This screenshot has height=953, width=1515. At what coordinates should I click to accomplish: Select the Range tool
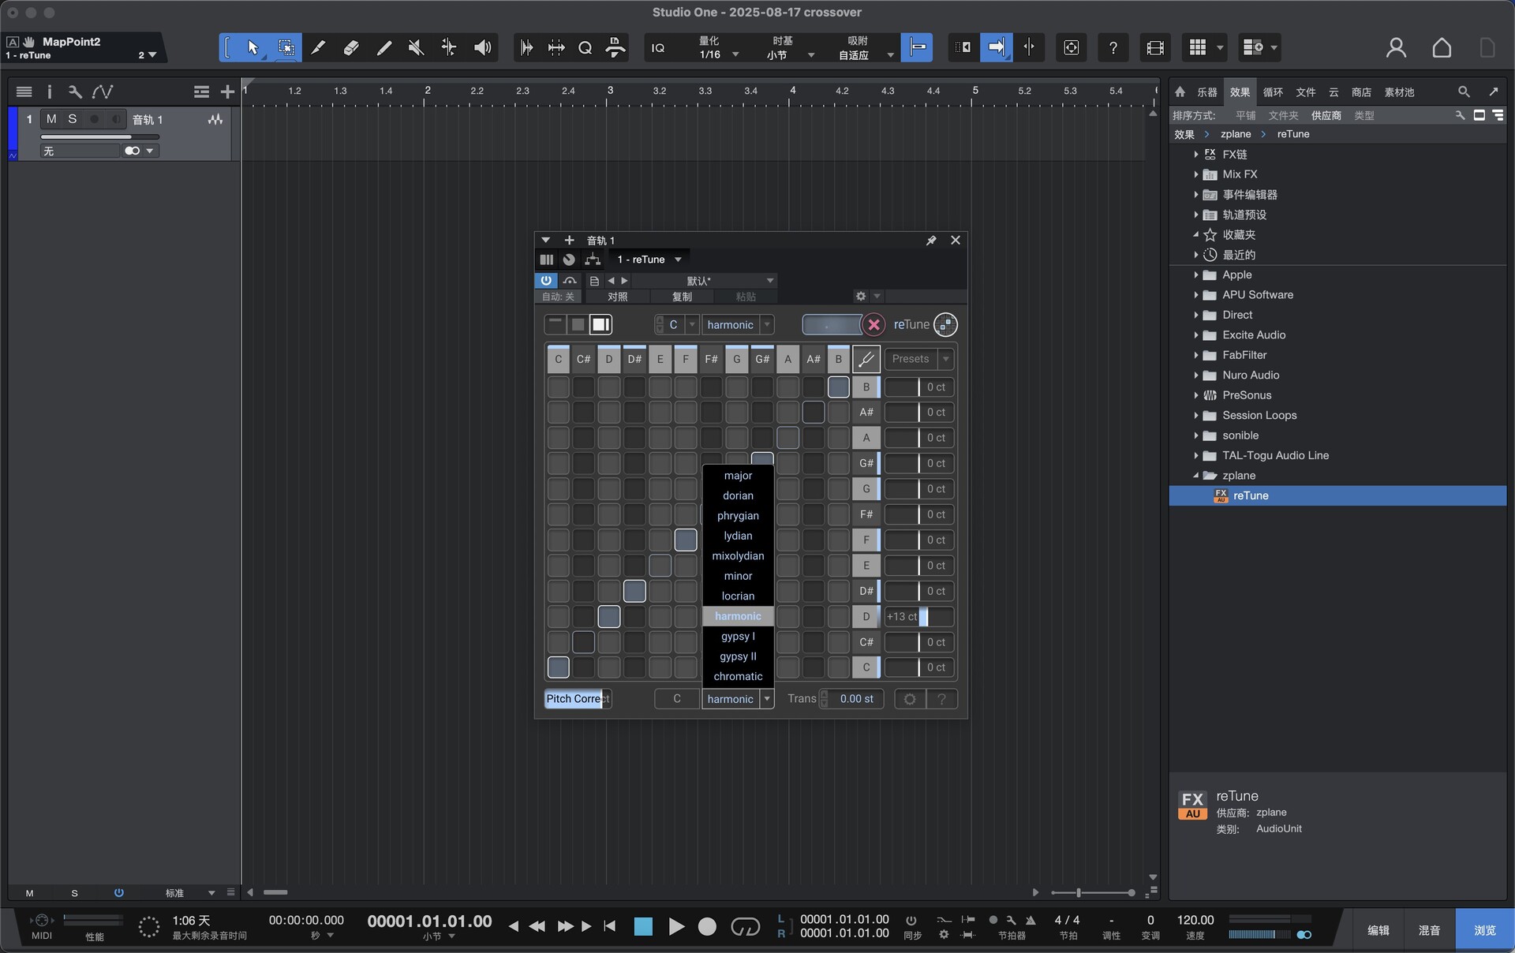(x=286, y=48)
